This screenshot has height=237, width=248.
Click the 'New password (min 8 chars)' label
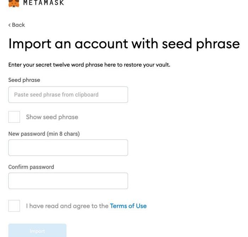pos(44,134)
